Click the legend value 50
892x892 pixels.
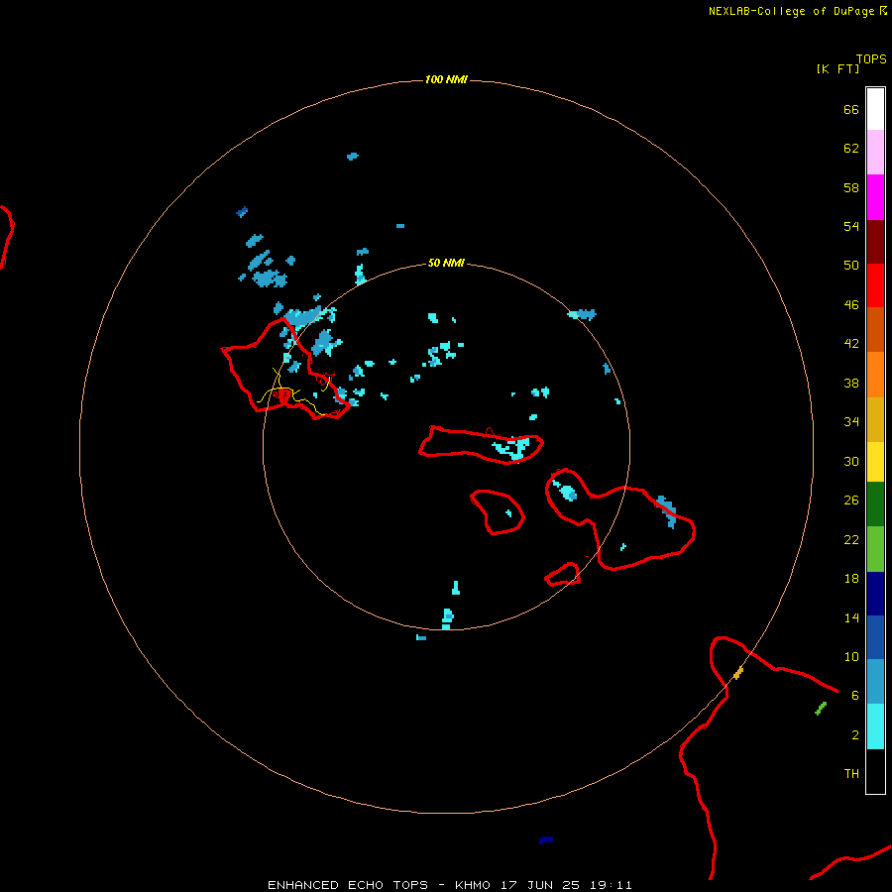[x=851, y=266]
